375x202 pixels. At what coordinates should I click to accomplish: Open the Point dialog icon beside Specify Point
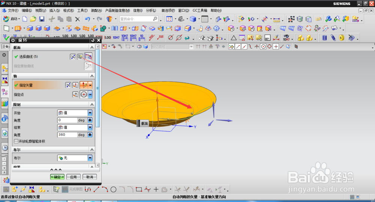(75, 95)
